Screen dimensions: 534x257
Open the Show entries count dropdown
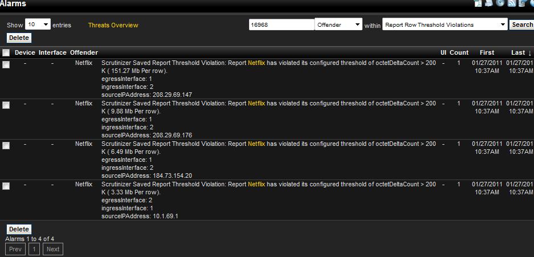click(38, 25)
